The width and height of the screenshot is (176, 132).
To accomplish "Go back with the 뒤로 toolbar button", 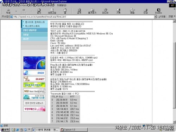I will [x=8, y=11].
